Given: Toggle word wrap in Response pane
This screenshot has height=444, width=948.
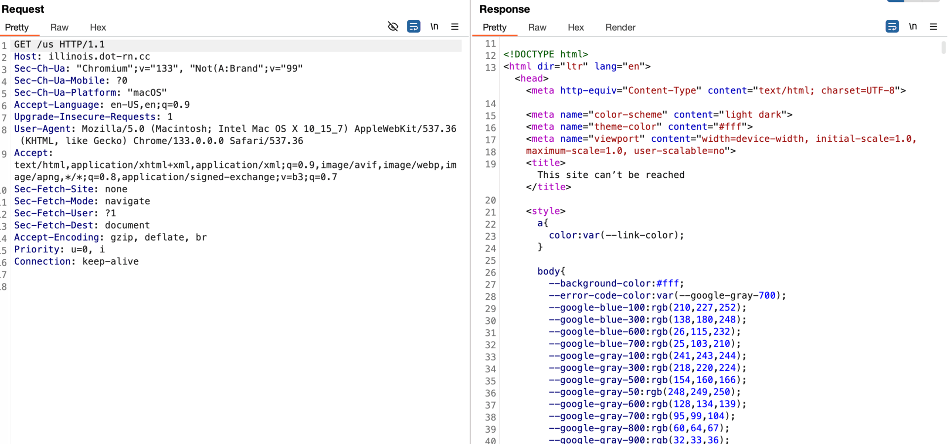Looking at the screenshot, I should coord(892,27).
